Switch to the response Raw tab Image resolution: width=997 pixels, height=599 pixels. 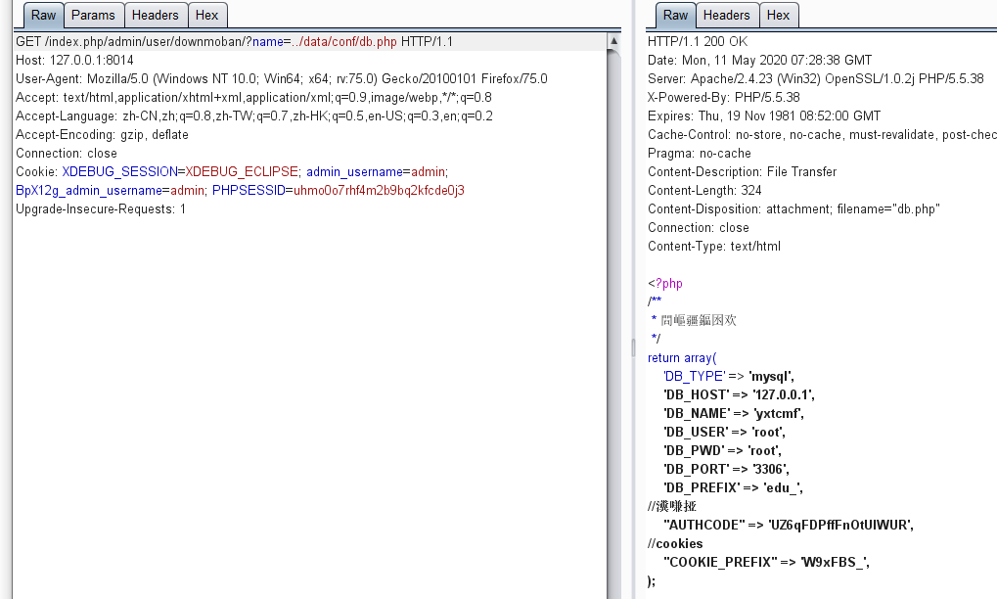pos(675,16)
